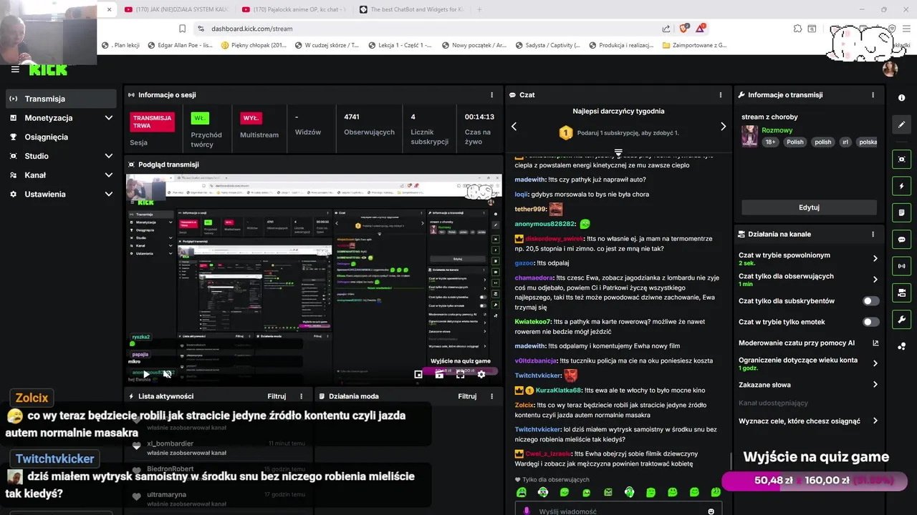Toggle channel actions camera icon in right toolbar
This screenshot has width=917, height=515.
tap(901, 293)
